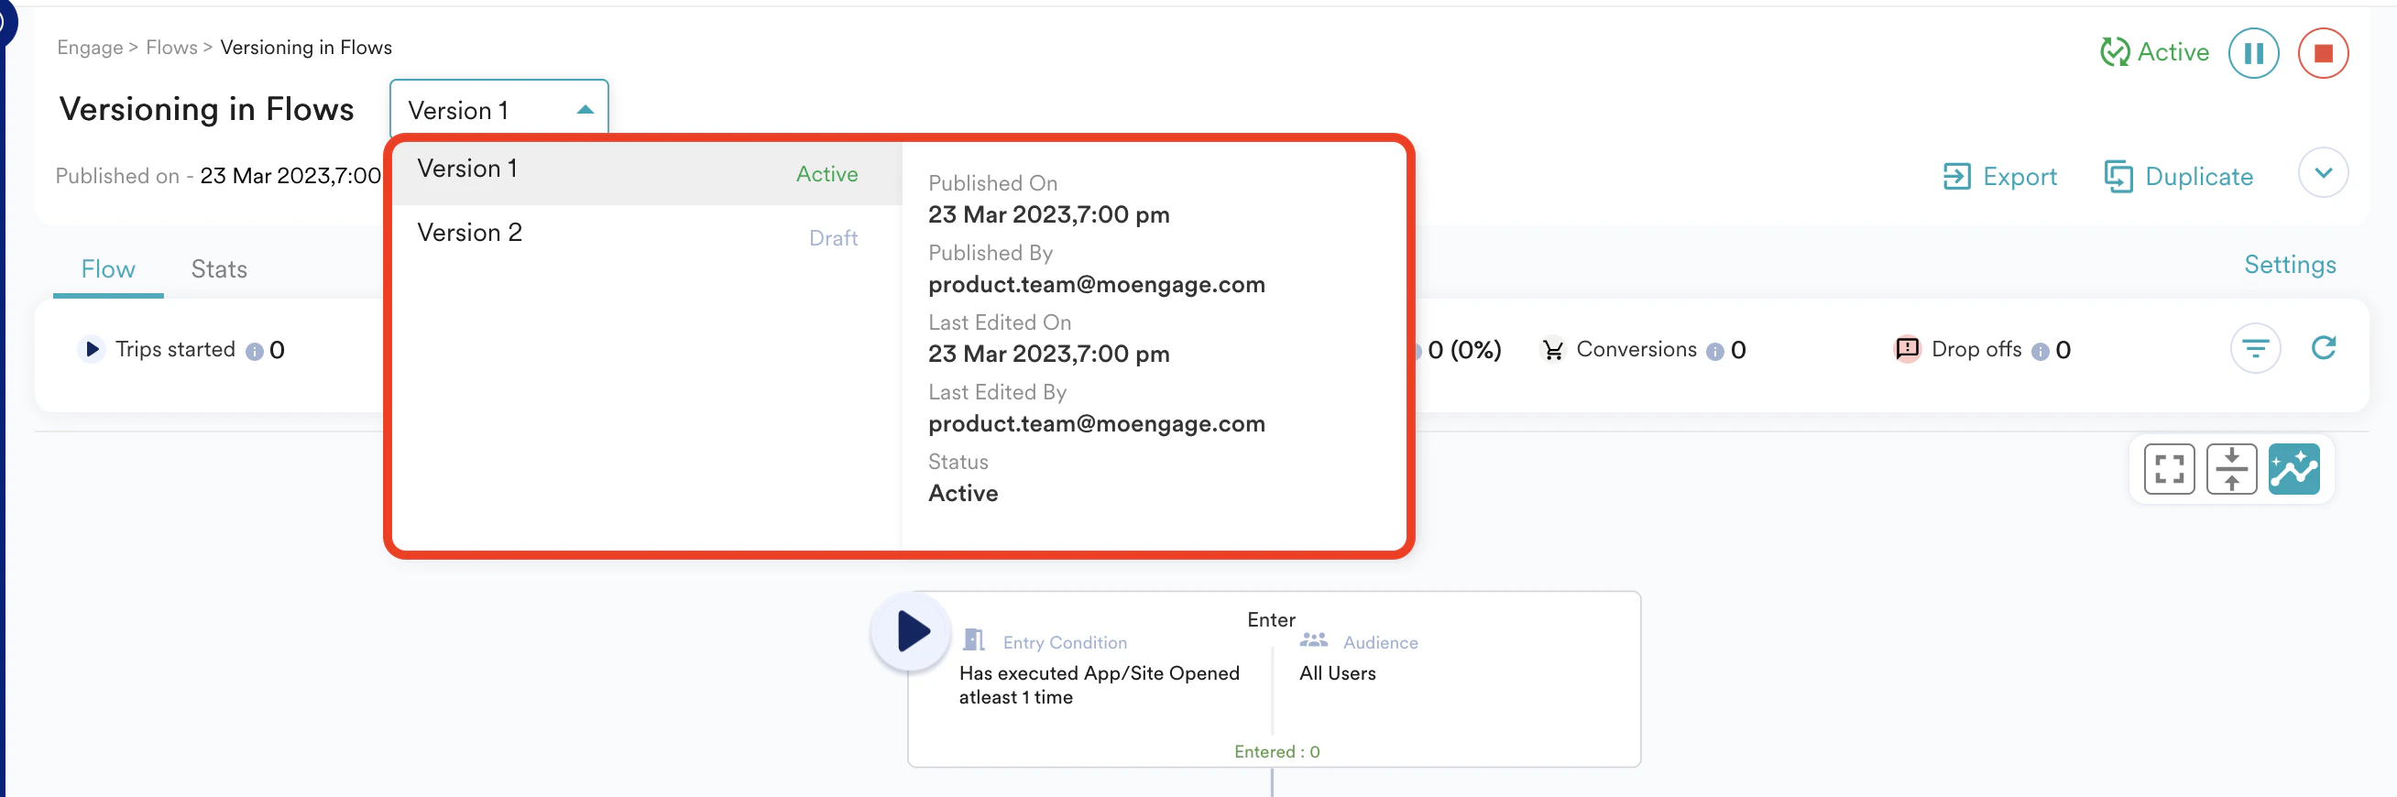
Task: Show info for Drop offs
Action: point(2040,352)
